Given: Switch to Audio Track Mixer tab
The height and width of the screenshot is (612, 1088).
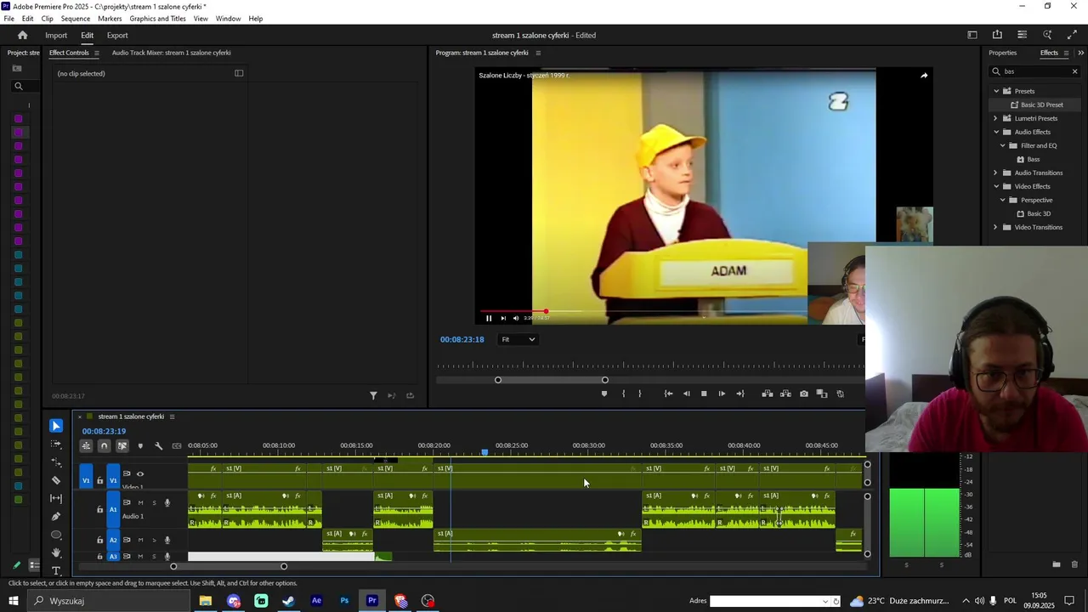Looking at the screenshot, I should (x=171, y=53).
